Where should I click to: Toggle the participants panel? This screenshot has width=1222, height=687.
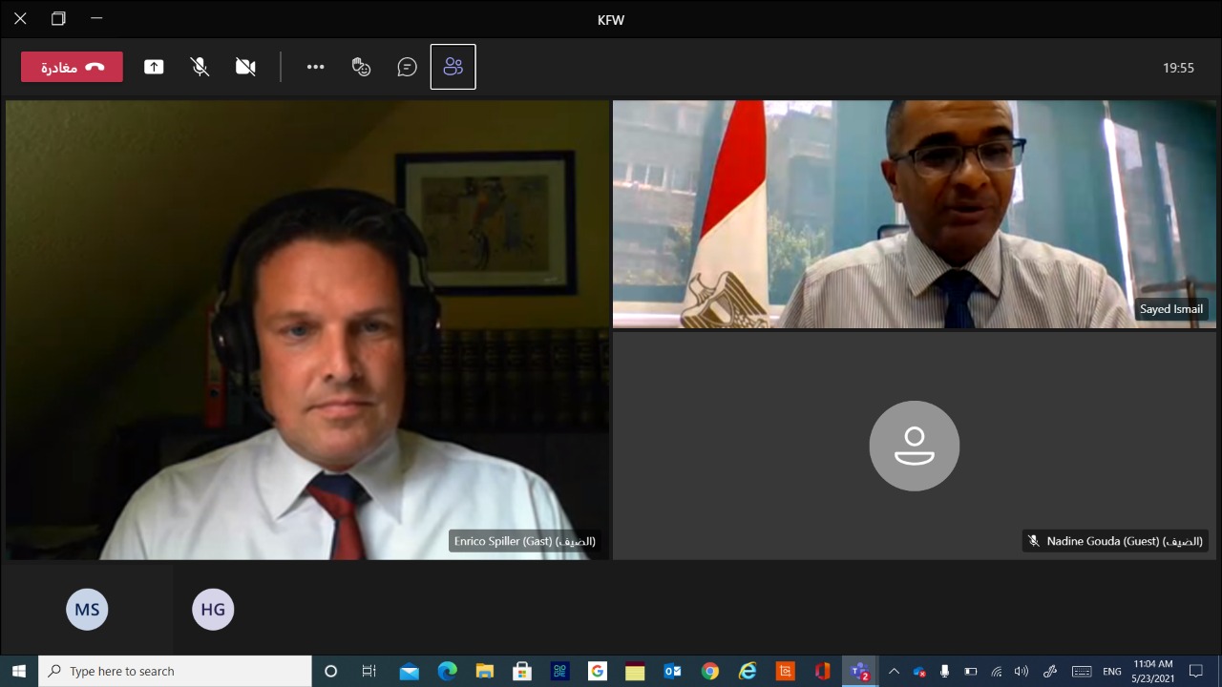(x=453, y=67)
